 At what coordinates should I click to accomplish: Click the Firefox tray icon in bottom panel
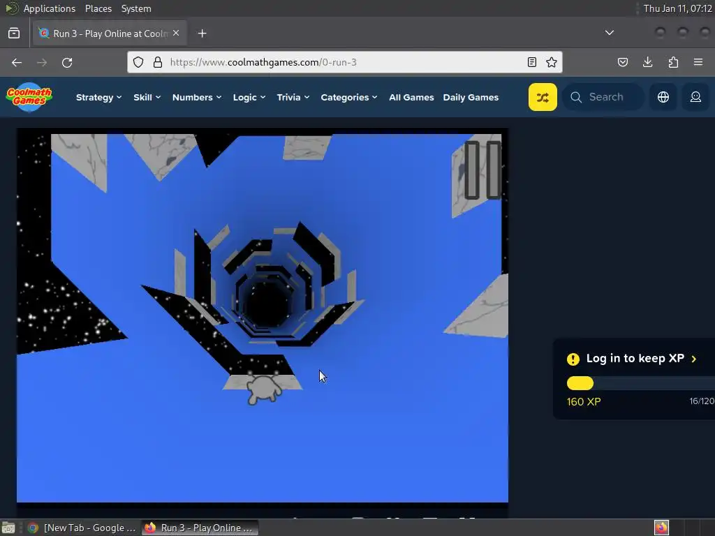pos(661,528)
